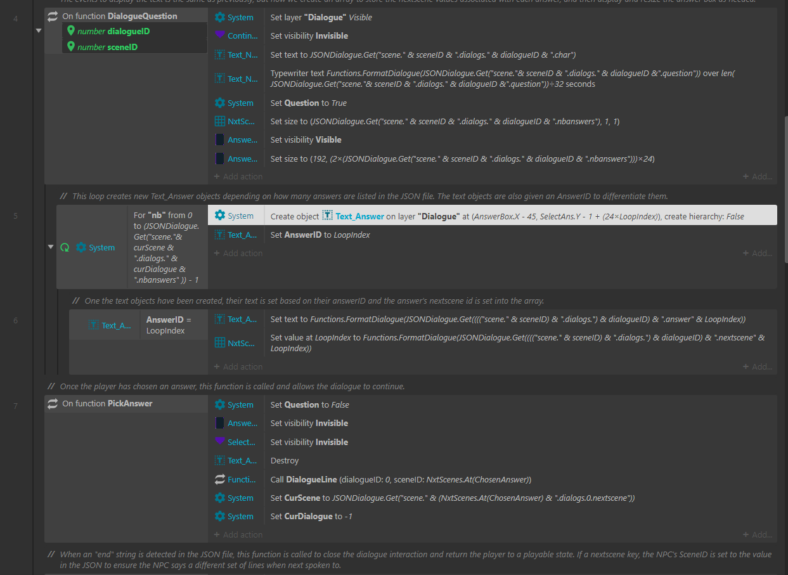This screenshot has width=788, height=575.
Task: Click Text_N icon for the Typewriter text action
Action: (220, 79)
